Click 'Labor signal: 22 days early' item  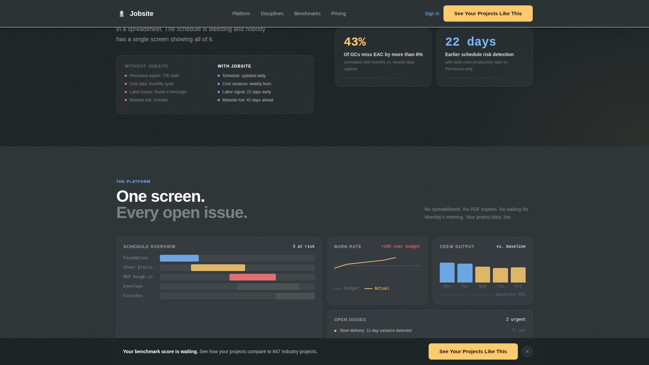point(247,92)
